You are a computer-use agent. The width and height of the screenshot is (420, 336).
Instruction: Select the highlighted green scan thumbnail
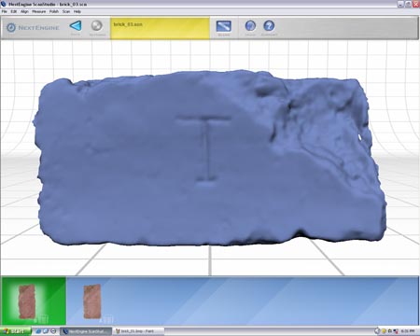click(34, 301)
